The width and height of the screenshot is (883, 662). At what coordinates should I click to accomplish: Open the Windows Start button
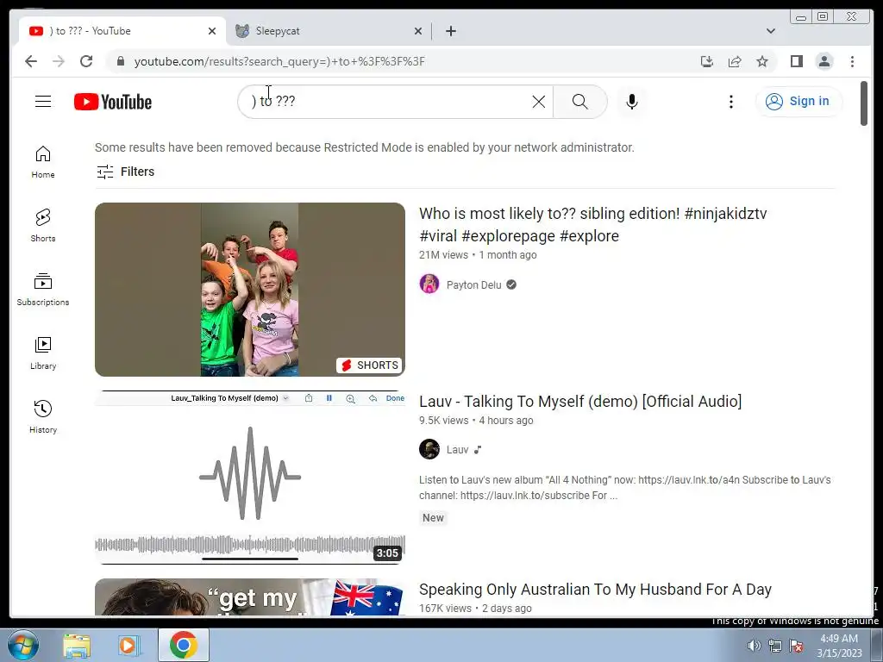tap(22, 645)
